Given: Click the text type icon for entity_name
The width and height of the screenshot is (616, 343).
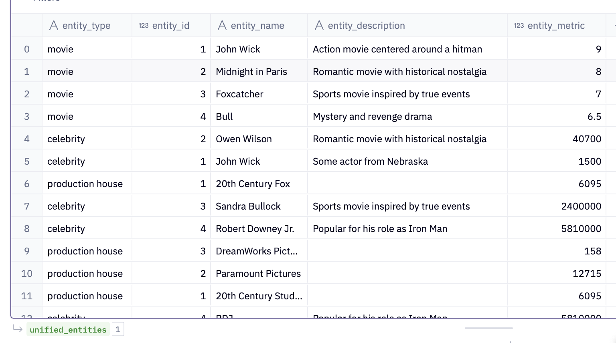Looking at the screenshot, I should [222, 26].
